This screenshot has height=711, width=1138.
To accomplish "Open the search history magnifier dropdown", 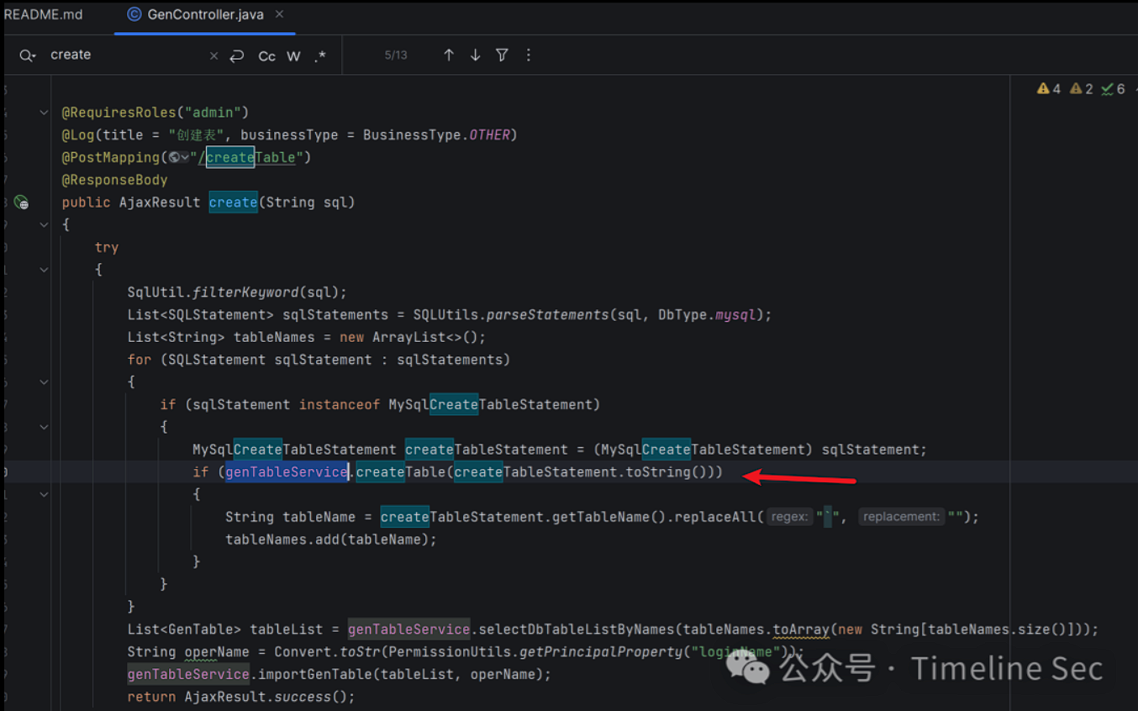I will [28, 55].
